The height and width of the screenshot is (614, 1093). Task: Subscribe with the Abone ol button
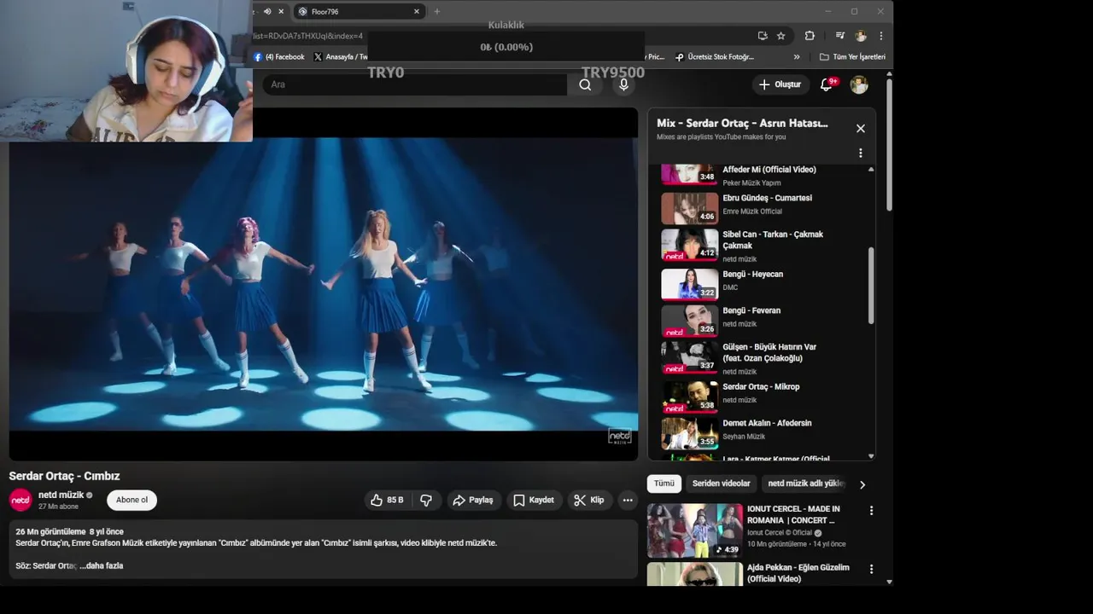click(132, 500)
